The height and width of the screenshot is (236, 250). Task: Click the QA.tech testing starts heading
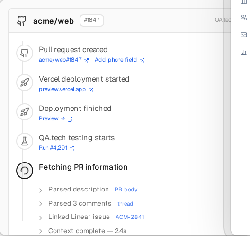pyautogui.click(x=77, y=138)
